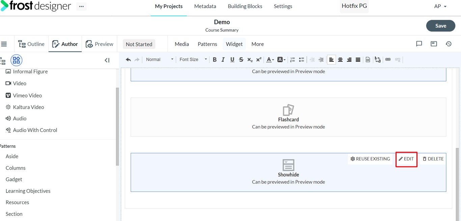Click the editor vertical scrollbar

(458, 184)
